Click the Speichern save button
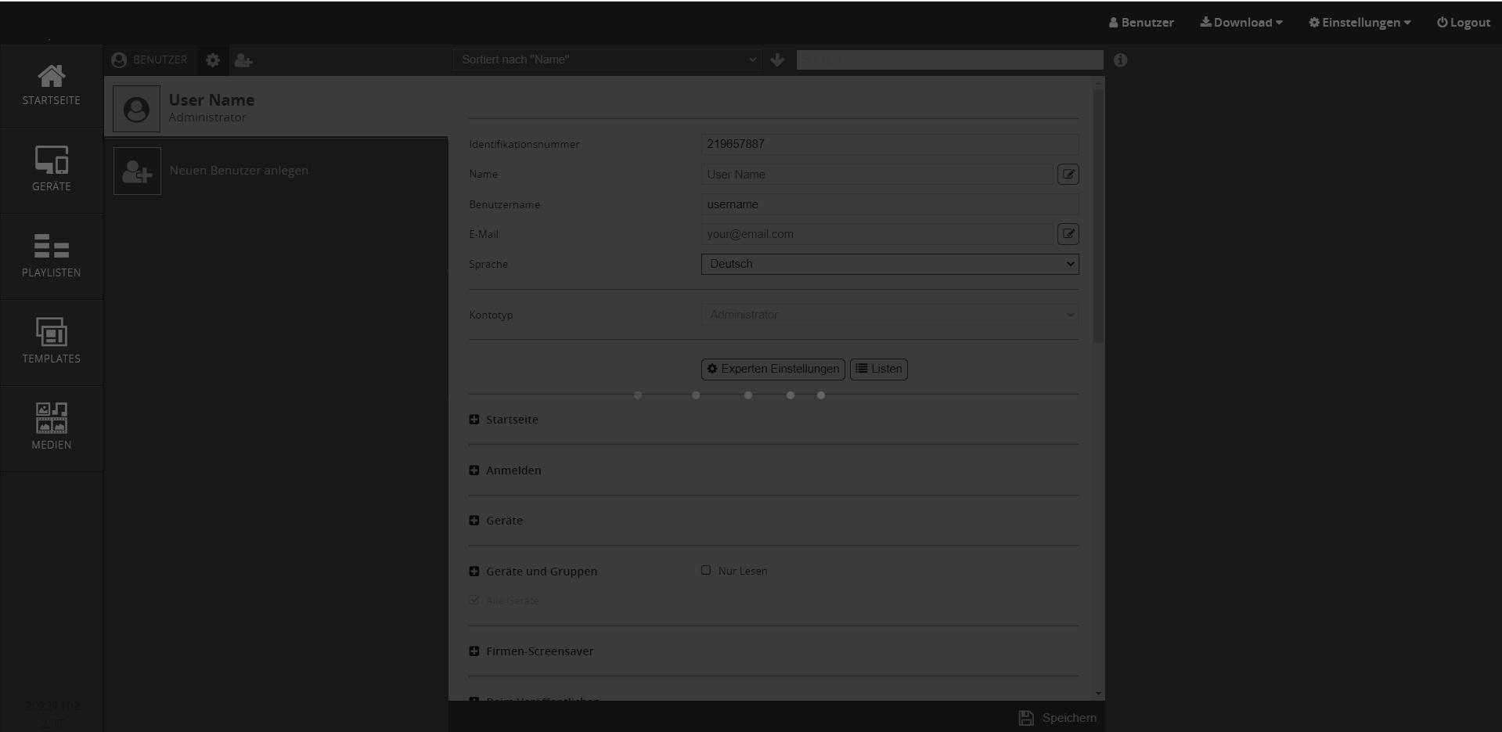 1057,718
